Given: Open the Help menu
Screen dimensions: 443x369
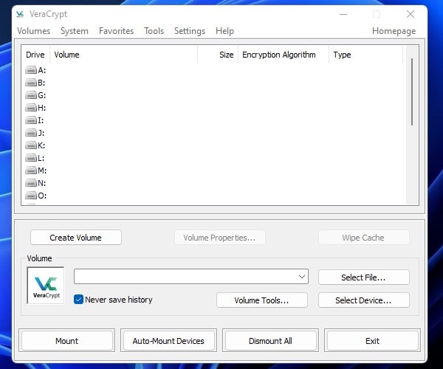Looking at the screenshot, I should click(x=224, y=31).
